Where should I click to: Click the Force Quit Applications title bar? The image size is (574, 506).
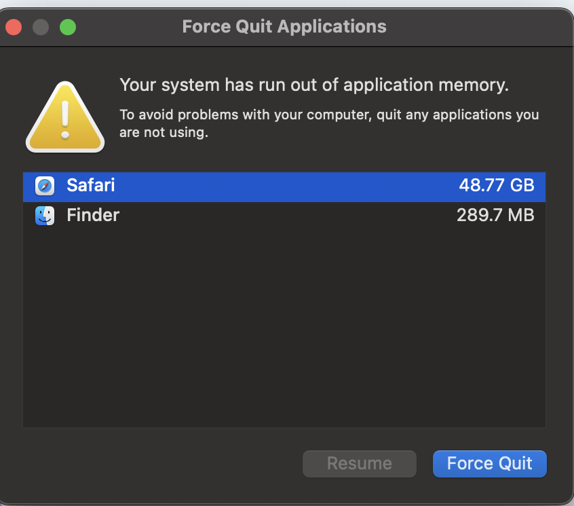(284, 26)
